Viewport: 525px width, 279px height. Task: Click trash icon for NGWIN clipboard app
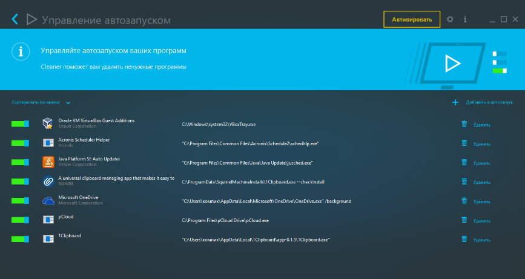464,182
